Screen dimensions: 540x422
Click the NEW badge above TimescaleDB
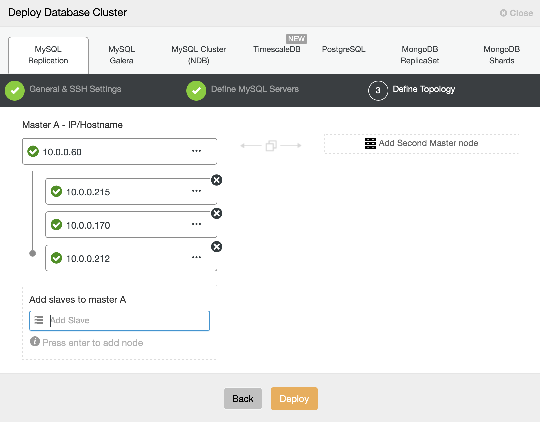296,39
